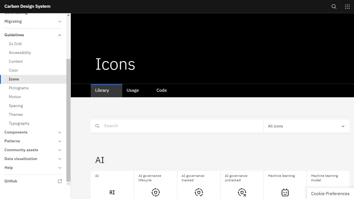Open the app switcher grid icon
Viewport: 354px width, 199px height.
point(347,7)
